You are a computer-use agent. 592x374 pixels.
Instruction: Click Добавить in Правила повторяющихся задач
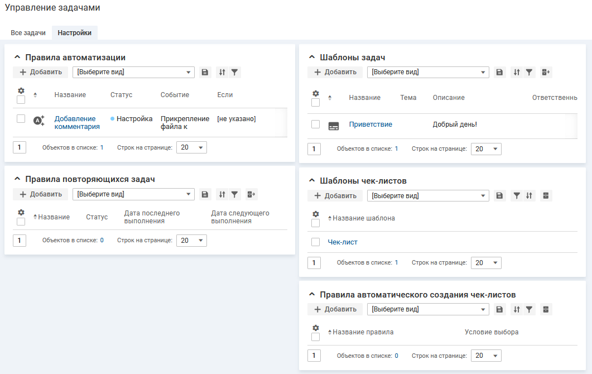tap(41, 194)
